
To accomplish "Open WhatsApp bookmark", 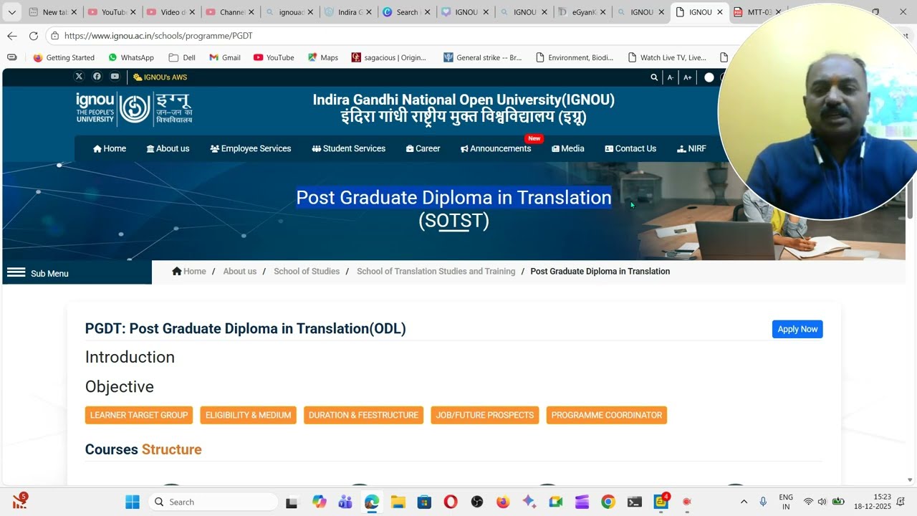I will (131, 57).
